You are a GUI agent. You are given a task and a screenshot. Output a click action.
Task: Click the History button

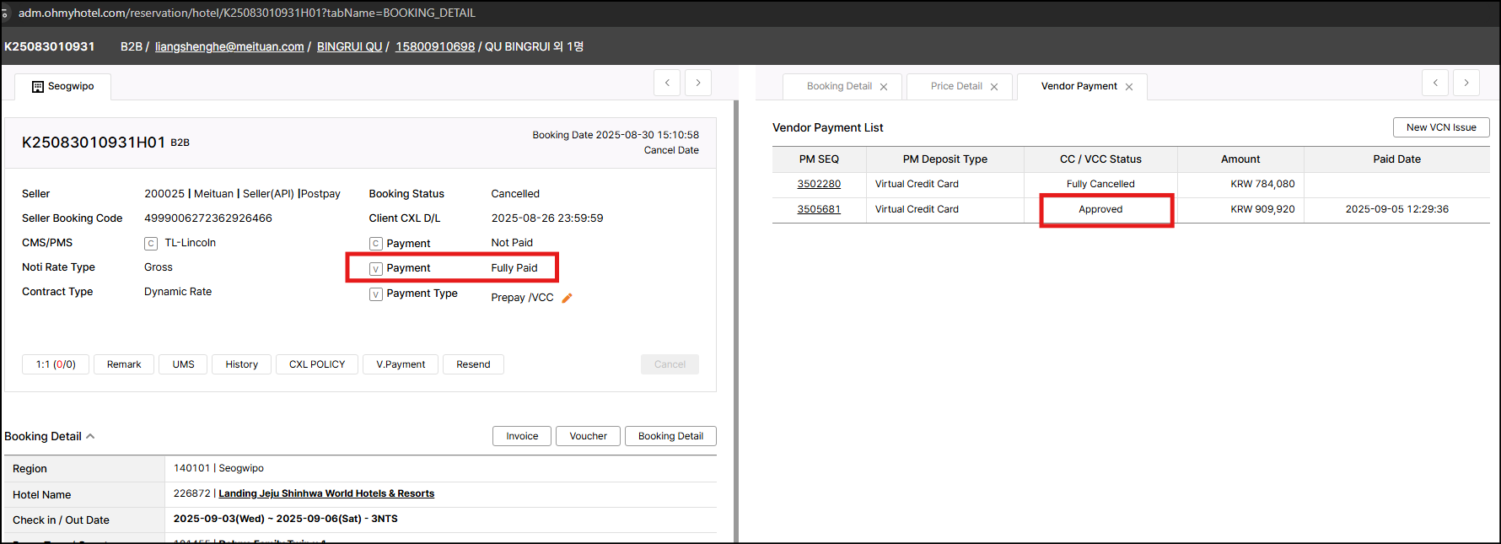click(241, 364)
